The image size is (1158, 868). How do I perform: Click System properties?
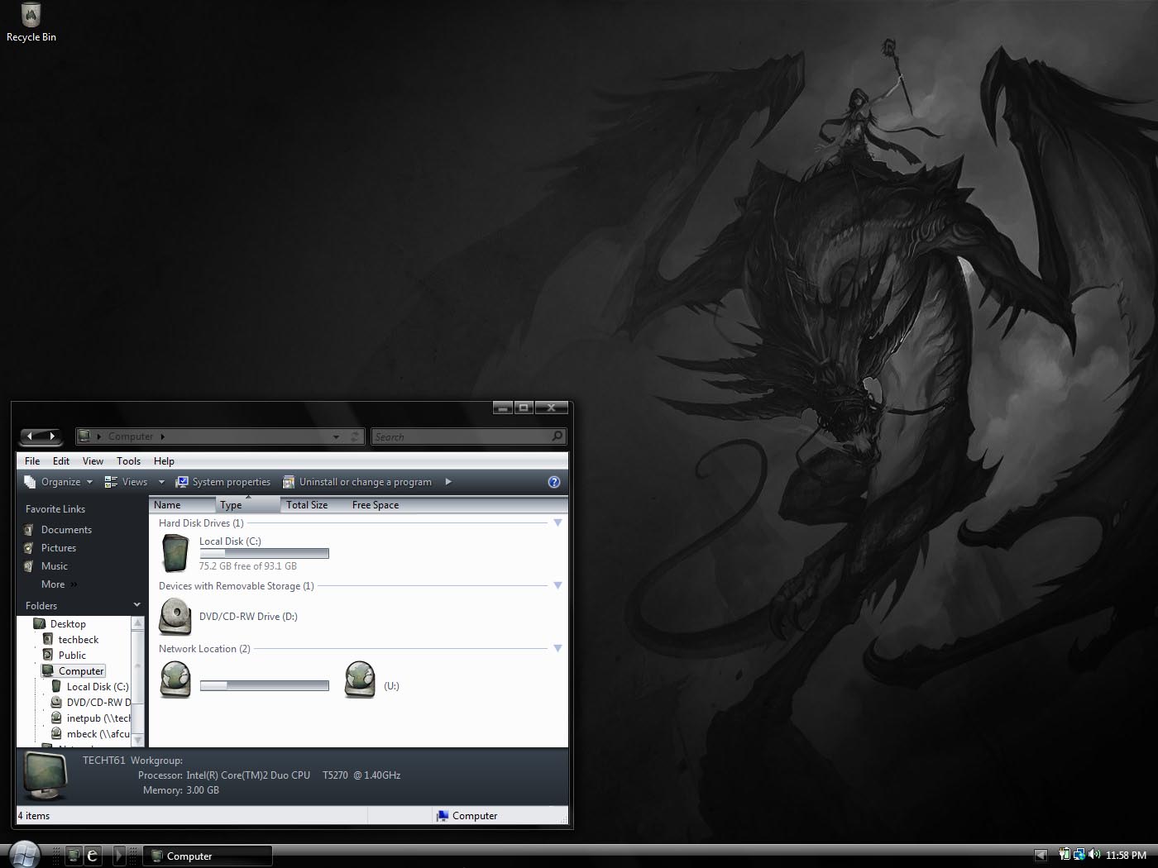[x=223, y=482]
